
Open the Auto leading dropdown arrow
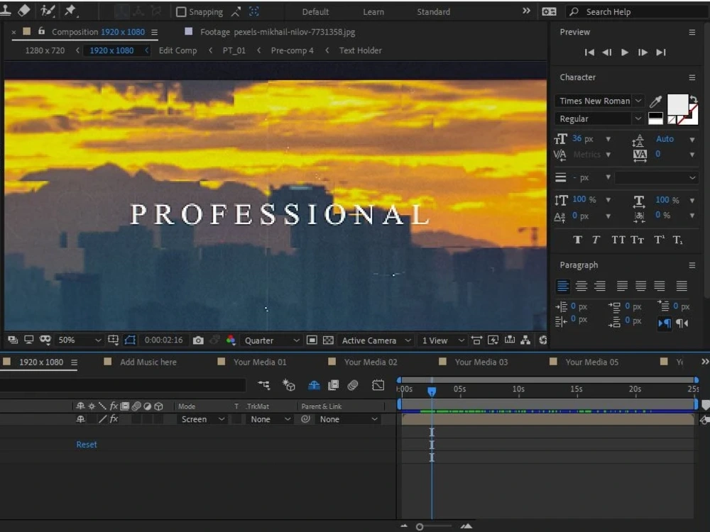[692, 140]
